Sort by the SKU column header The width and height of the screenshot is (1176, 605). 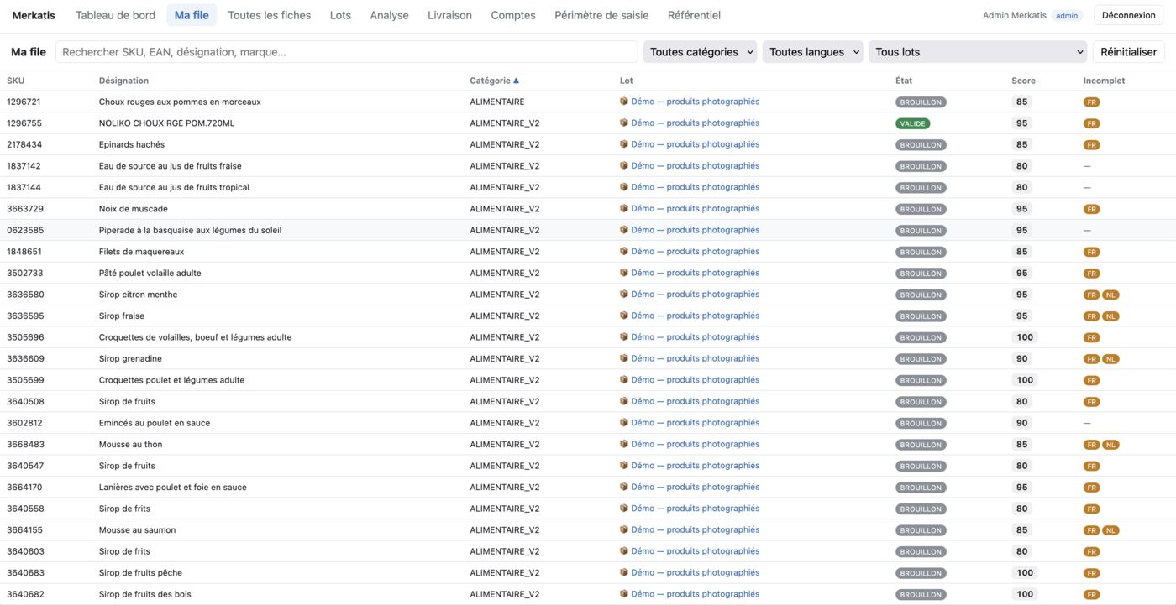tap(15, 81)
